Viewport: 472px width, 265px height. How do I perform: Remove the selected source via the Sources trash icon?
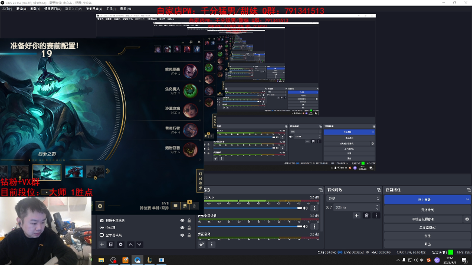[111, 244]
